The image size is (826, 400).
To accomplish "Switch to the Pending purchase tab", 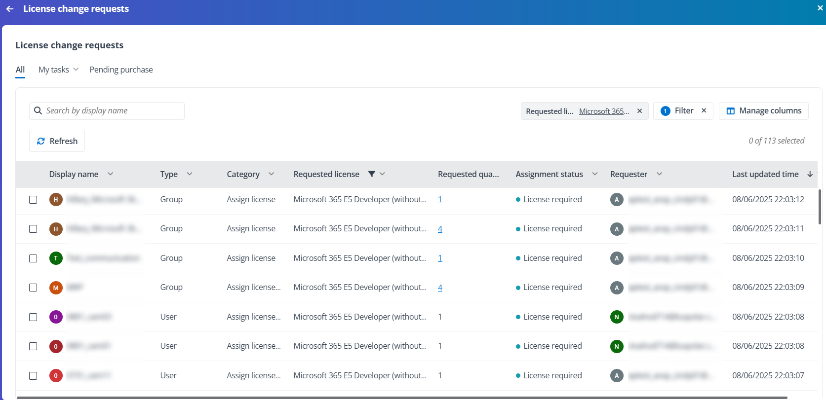I will (x=121, y=70).
